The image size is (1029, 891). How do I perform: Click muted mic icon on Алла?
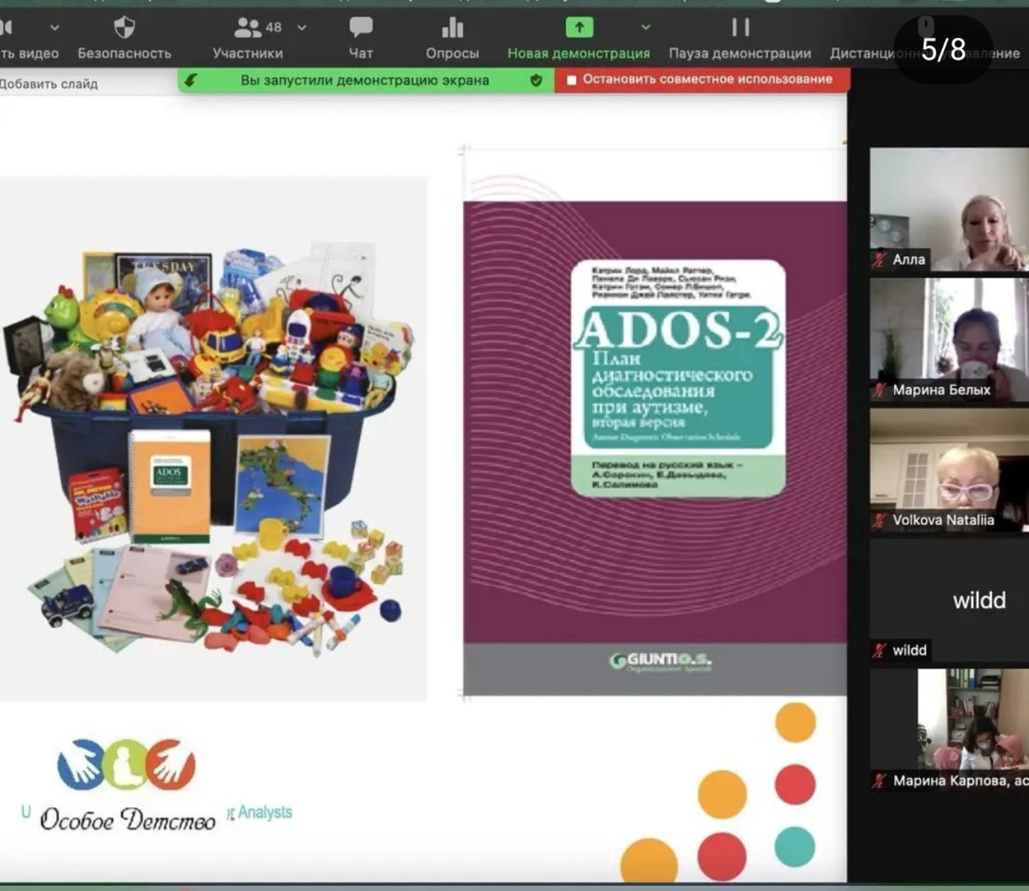pos(879,260)
